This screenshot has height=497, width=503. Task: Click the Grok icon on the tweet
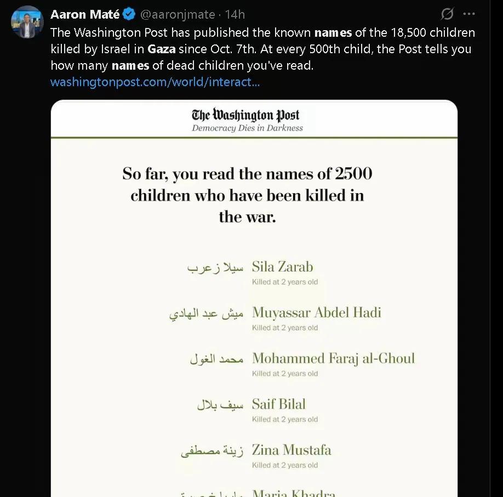click(447, 14)
